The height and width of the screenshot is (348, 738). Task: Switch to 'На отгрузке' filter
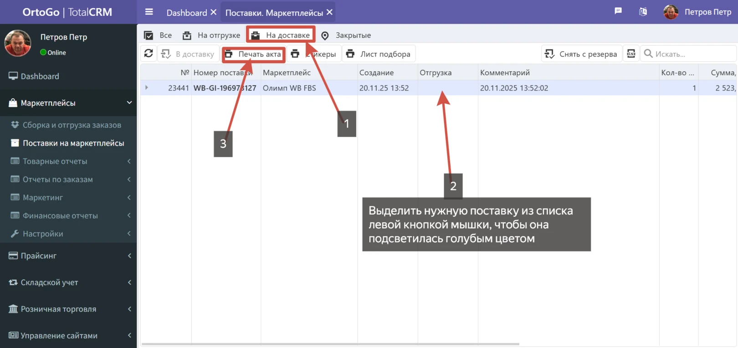coord(211,35)
